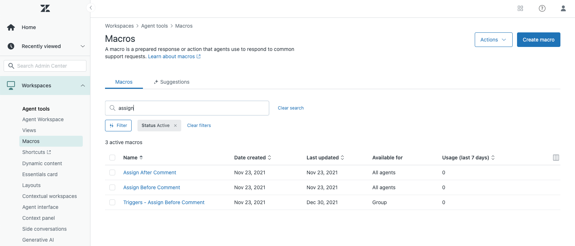The image size is (575, 246).
Task: Click the Home icon in sidebar
Action: 11,27
